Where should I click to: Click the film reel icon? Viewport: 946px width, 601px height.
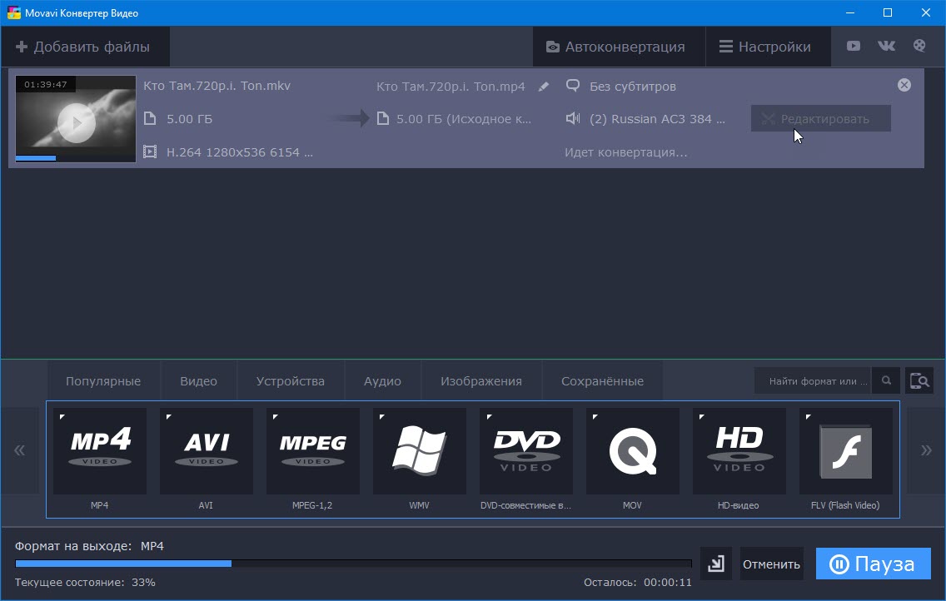pos(919,47)
